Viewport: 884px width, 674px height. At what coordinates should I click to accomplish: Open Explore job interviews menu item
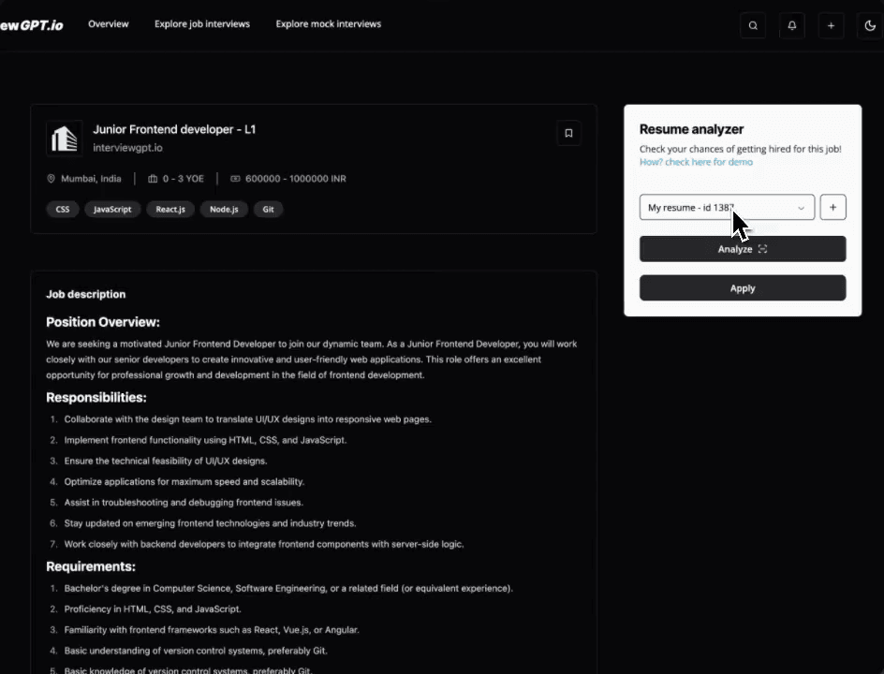pos(202,24)
